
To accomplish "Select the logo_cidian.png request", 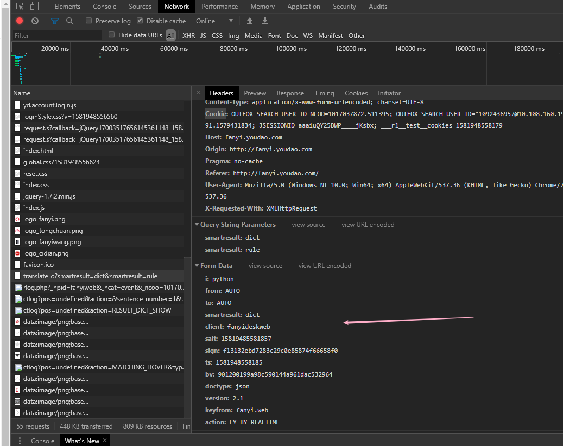I will tap(97, 253).
